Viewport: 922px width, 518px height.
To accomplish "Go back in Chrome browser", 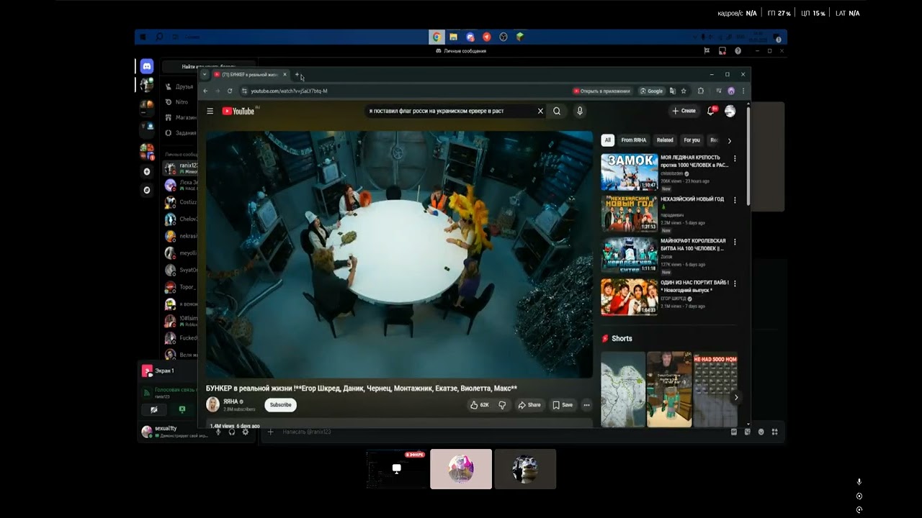I will pos(205,91).
